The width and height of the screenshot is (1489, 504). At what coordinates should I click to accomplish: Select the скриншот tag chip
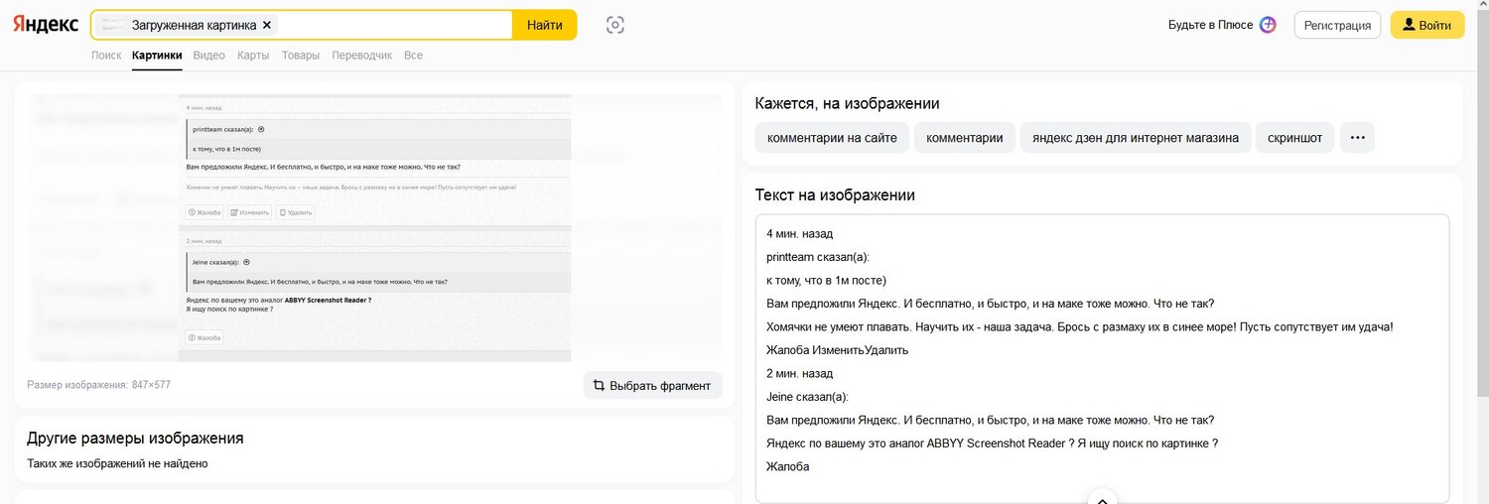tap(1294, 138)
